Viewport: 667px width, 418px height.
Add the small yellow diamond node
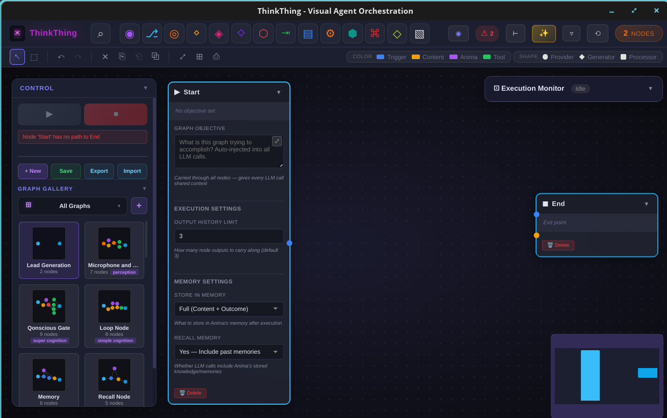(196, 34)
